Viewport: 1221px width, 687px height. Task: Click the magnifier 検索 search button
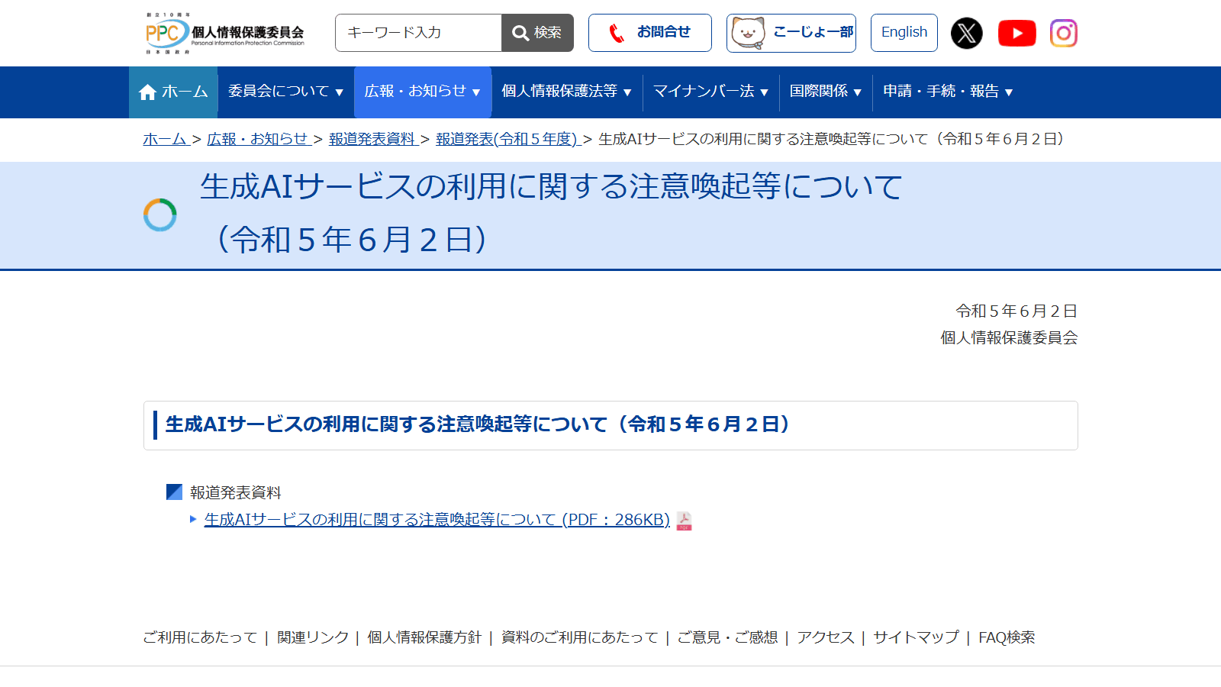pyautogui.click(x=537, y=33)
